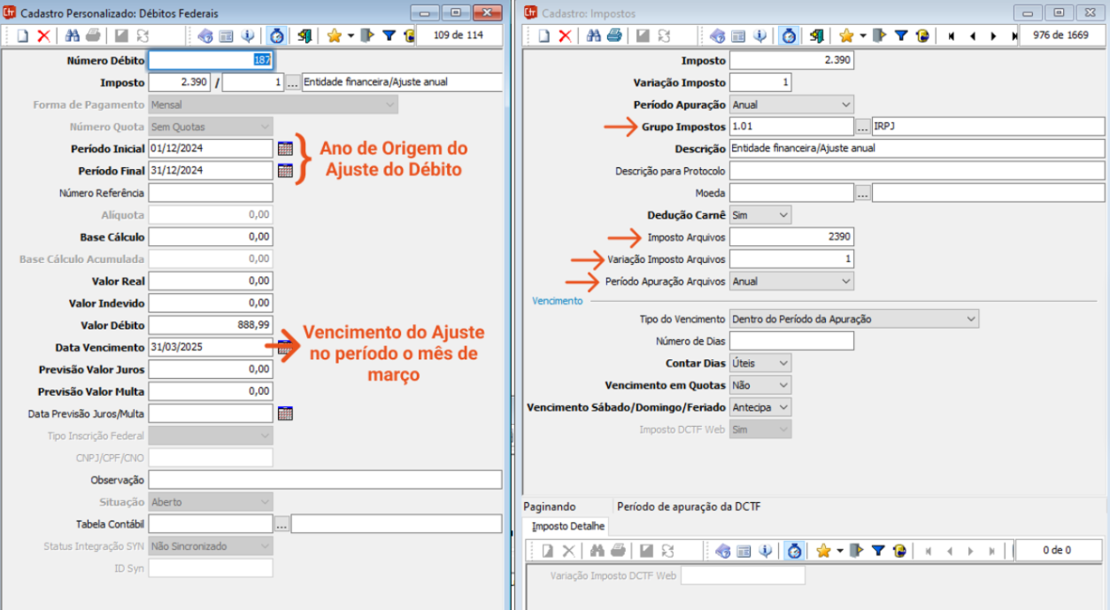Click the red X delete icon in Débitos Federais toolbar
Image resolution: width=1110 pixels, height=610 pixels.
click(x=42, y=36)
